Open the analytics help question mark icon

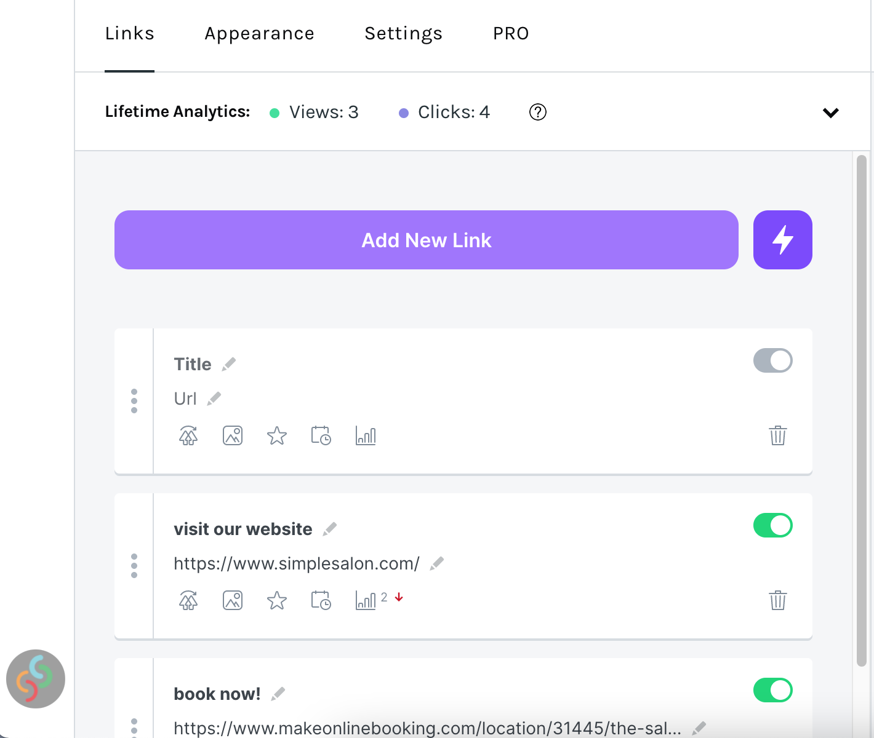[538, 112]
